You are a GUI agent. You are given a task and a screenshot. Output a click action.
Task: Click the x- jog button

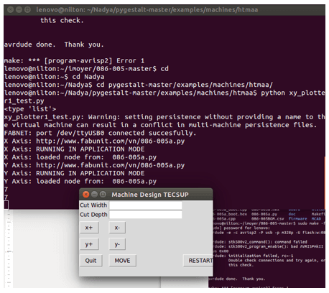117,228
